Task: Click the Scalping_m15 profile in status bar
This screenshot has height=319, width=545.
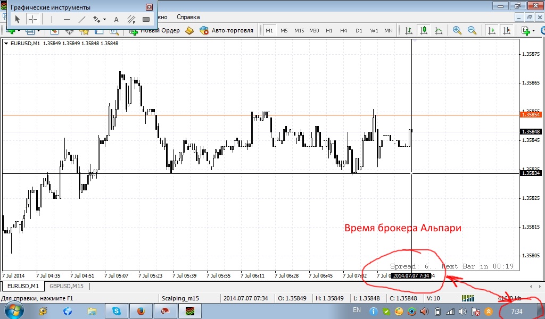Action: click(180, 298)
